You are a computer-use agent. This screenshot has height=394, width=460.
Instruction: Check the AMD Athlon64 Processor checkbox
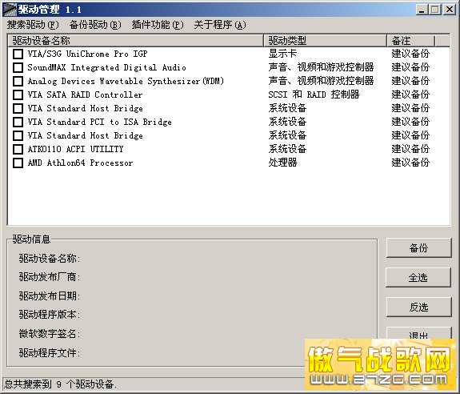tap(18, 163)
